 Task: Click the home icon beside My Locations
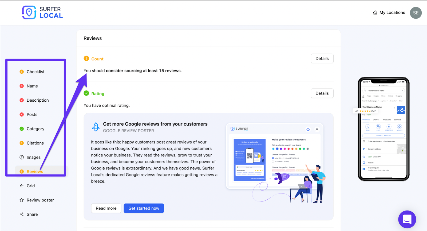pyautogui.click(x=375, y=13)
